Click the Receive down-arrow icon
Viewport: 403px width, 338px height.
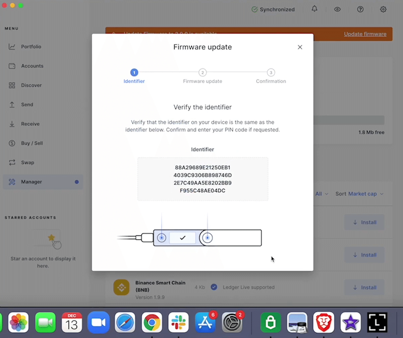(x=12, y=124)
